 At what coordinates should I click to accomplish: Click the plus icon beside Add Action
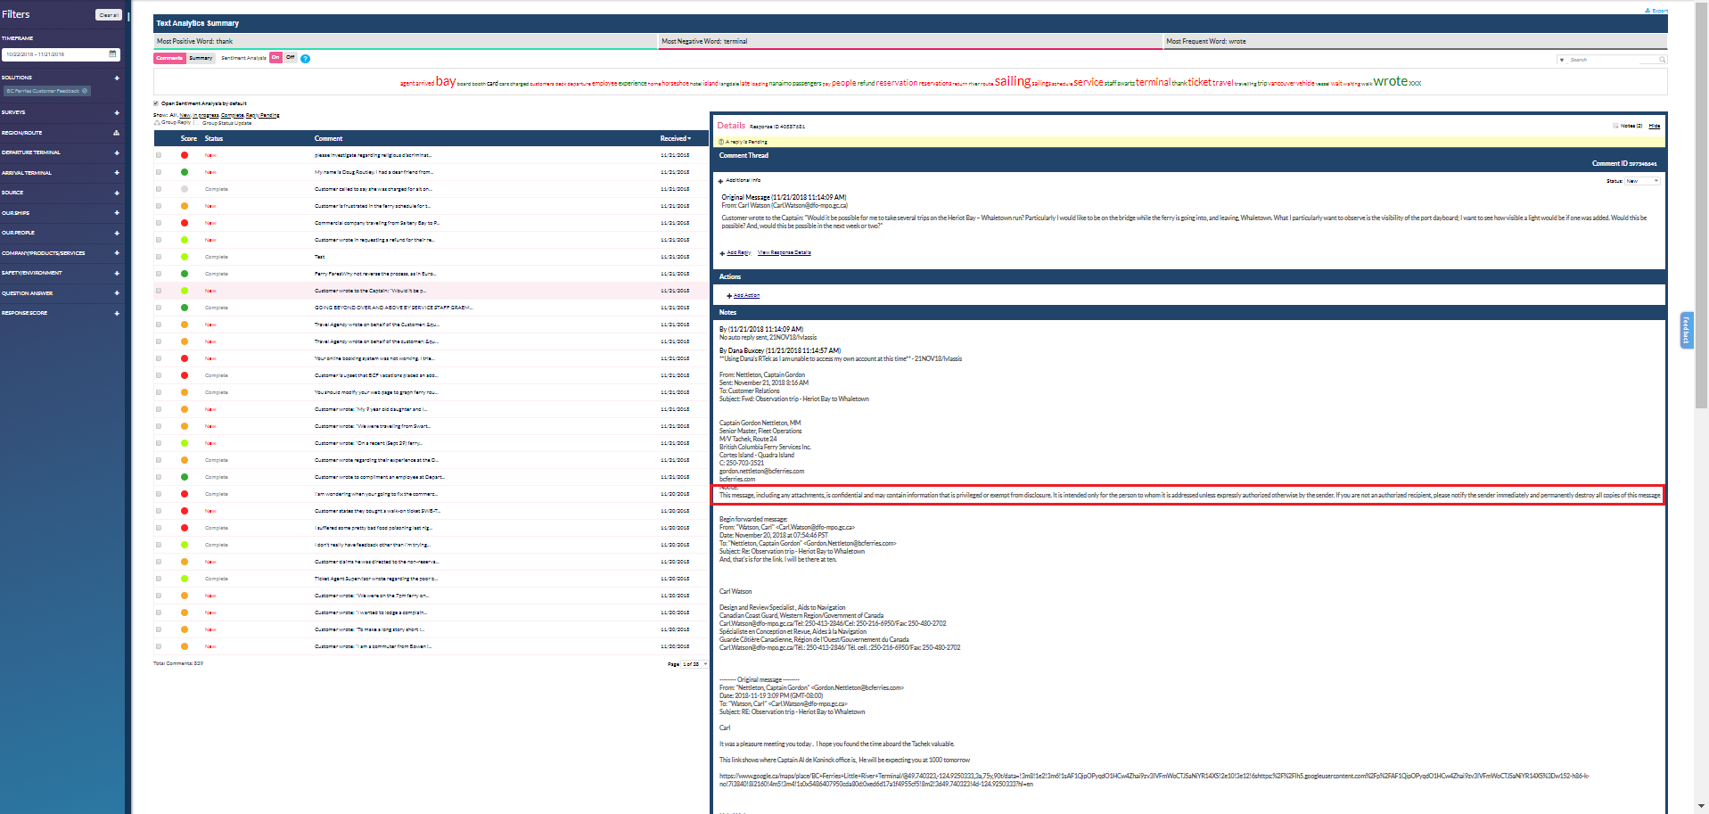pos(728,296)
